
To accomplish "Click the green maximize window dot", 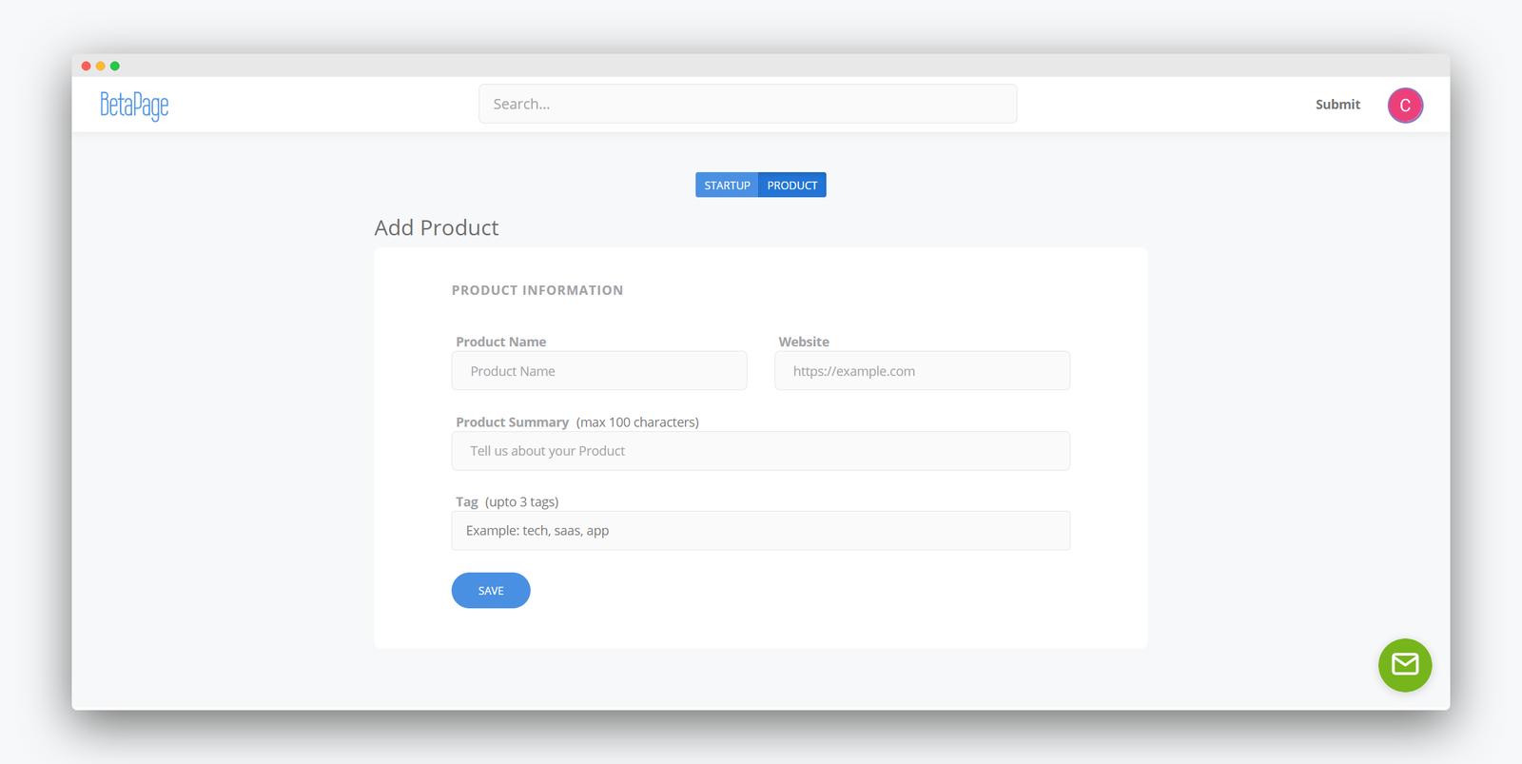I will 115,66.
